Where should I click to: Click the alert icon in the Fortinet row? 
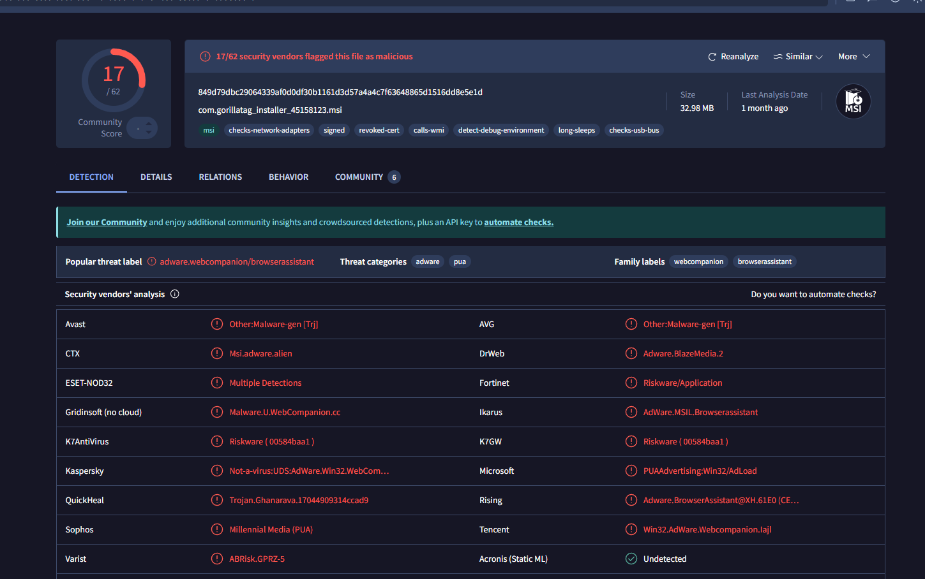coord(631,383)
